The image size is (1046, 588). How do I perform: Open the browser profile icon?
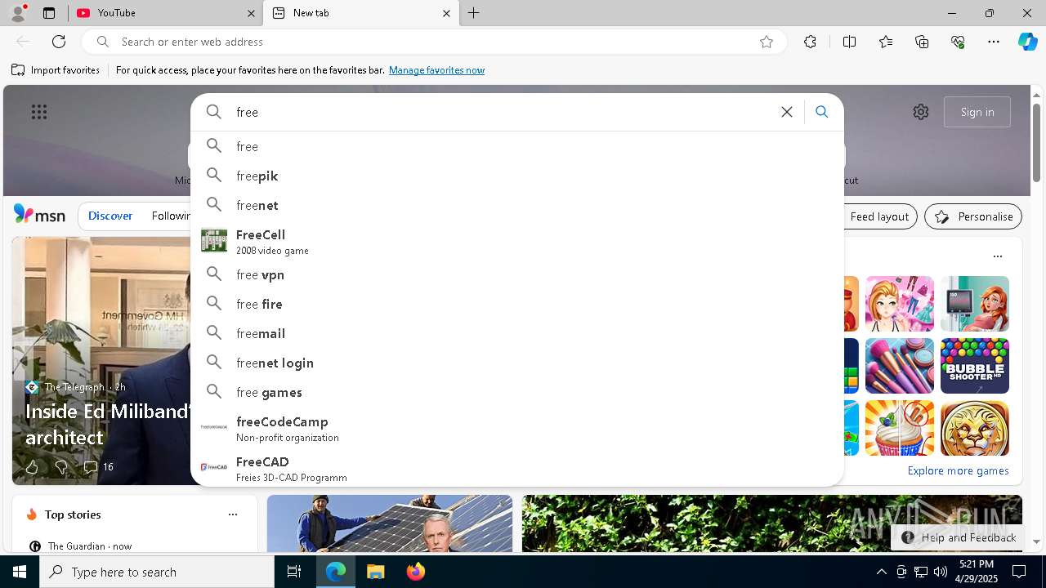[18, 12]
